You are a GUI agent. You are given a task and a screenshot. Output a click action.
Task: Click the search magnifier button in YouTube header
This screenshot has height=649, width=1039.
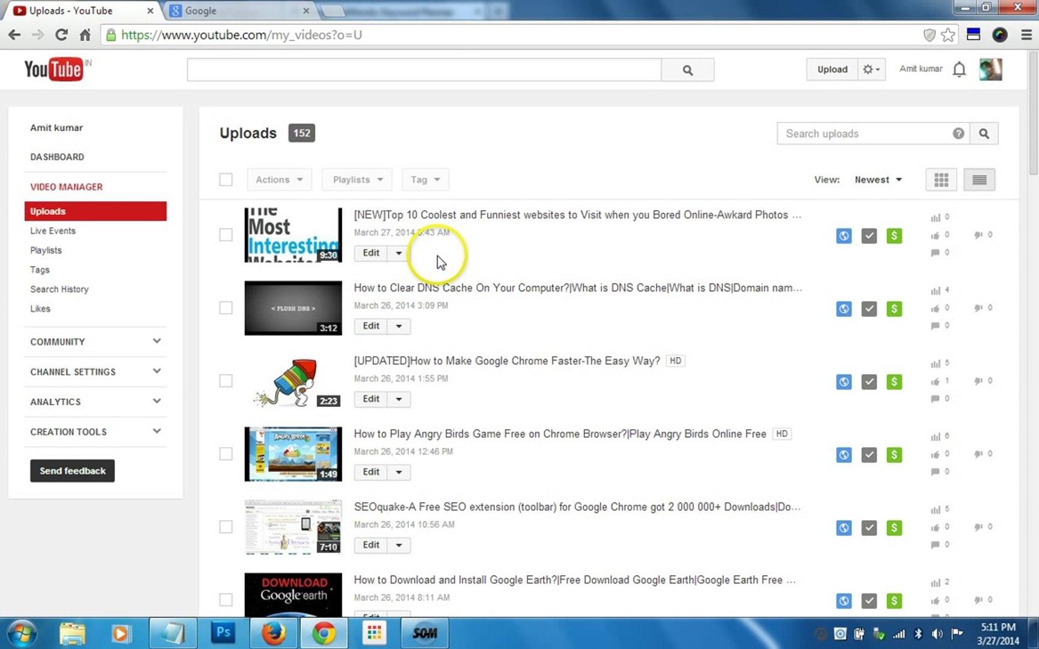pyautogui.click(x=688, y=70)
